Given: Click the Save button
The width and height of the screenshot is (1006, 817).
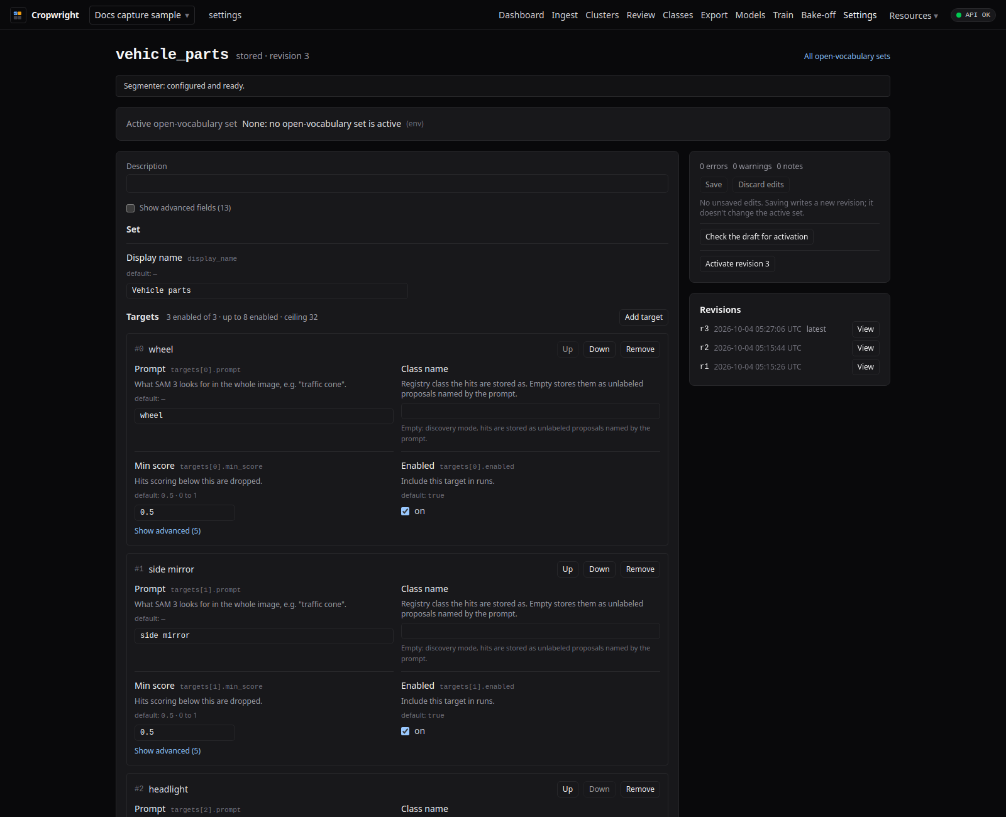Looking at the screenshot, I should coord(714,185).
